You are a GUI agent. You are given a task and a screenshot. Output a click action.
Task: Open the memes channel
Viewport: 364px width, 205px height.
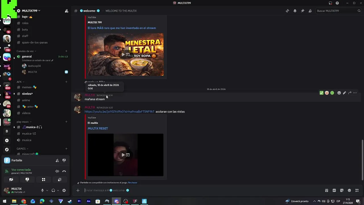pos(42,87)
